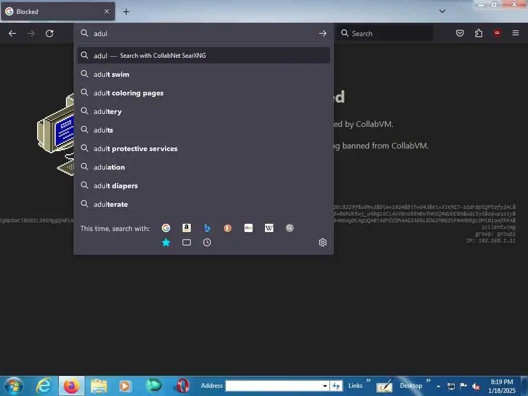Viewport: 528px width, 396px height.
Task: Open the Extensions puzzle icon
Action: pyautogui.click(x=478, y=33)
